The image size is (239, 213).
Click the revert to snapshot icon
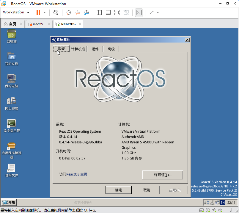77,12
